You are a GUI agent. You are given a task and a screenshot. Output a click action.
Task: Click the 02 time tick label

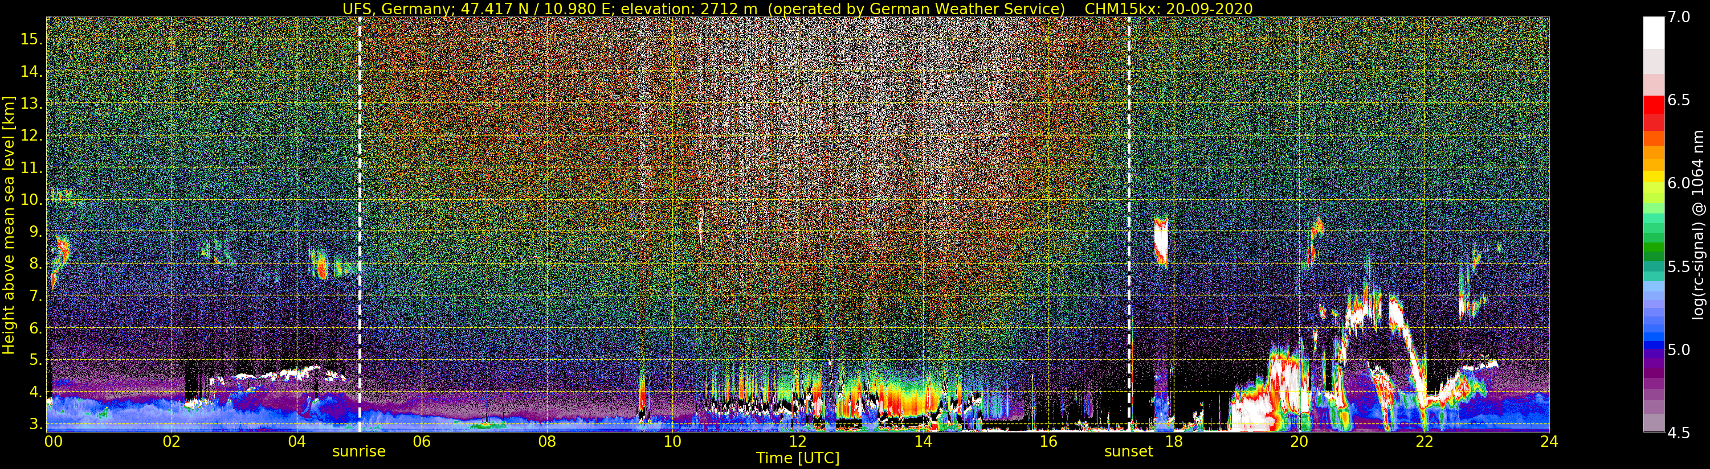pos(172,442)
